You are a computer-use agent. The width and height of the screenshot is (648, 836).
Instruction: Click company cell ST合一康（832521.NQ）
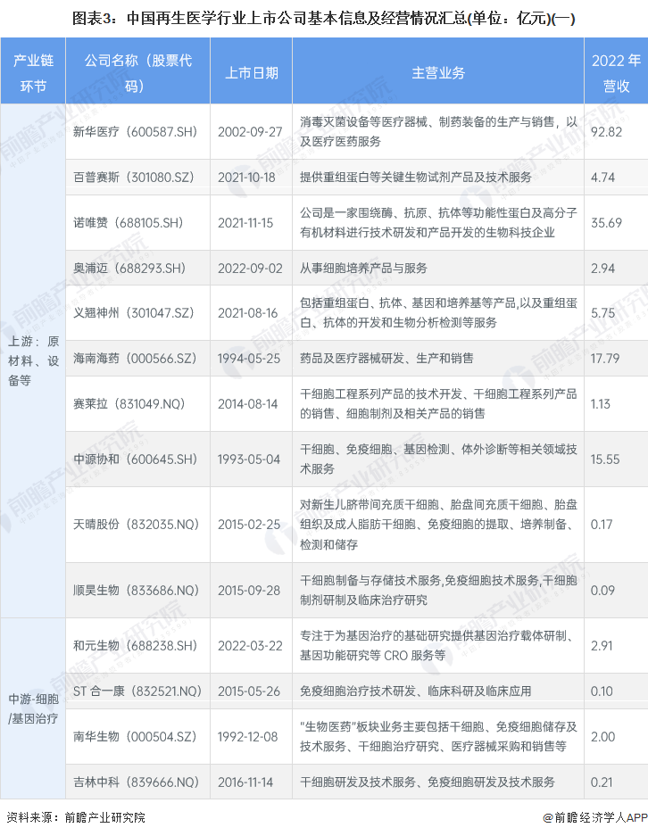(137, 691)
